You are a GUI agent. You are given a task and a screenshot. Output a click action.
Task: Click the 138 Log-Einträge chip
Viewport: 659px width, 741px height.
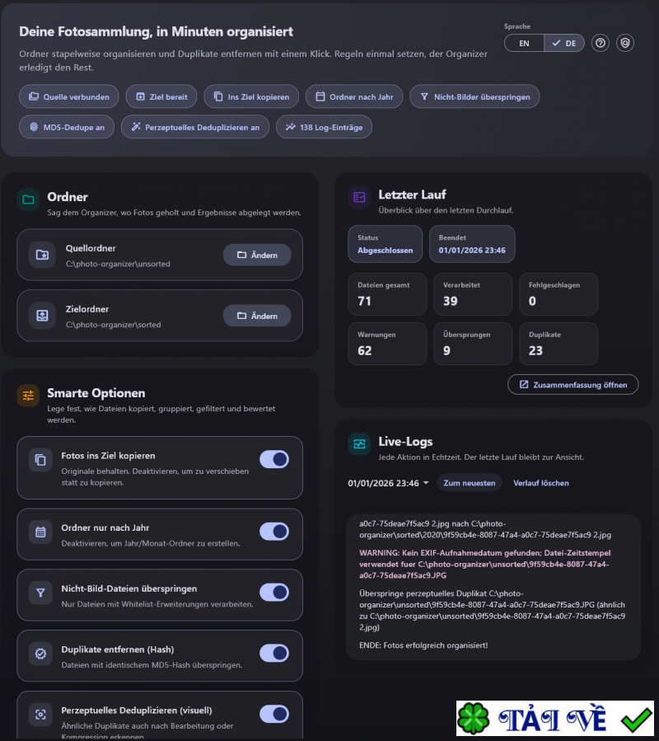pyautogui.click(x=324, y=127)
